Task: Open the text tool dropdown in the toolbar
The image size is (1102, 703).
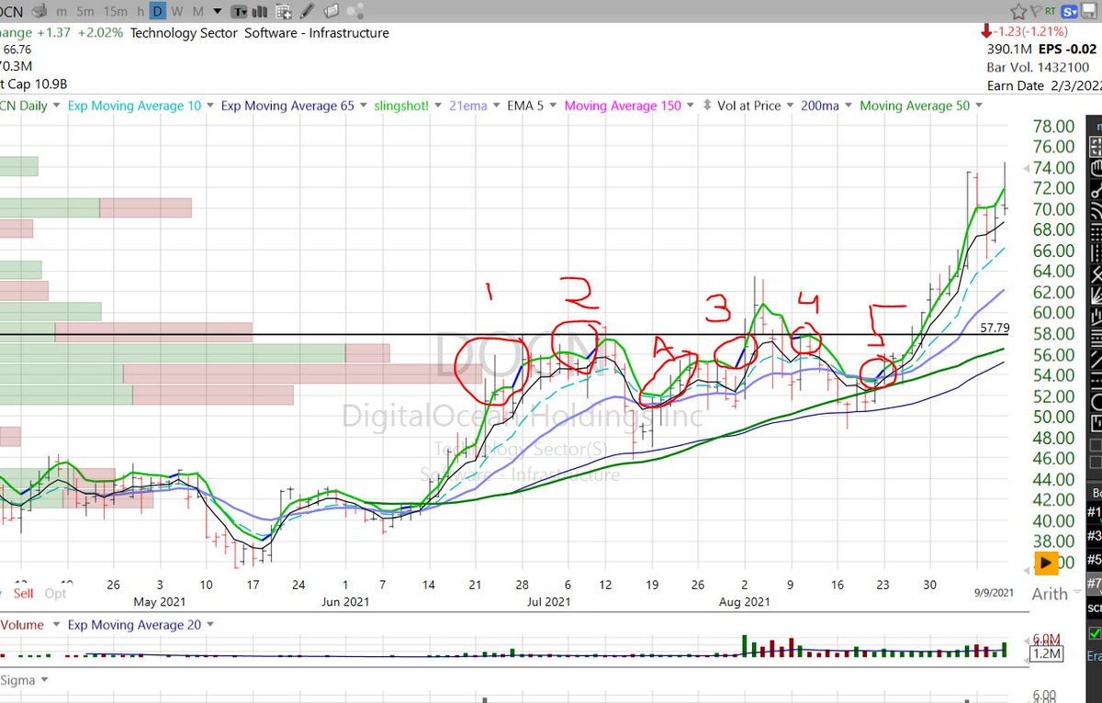Action: [239, 13]
